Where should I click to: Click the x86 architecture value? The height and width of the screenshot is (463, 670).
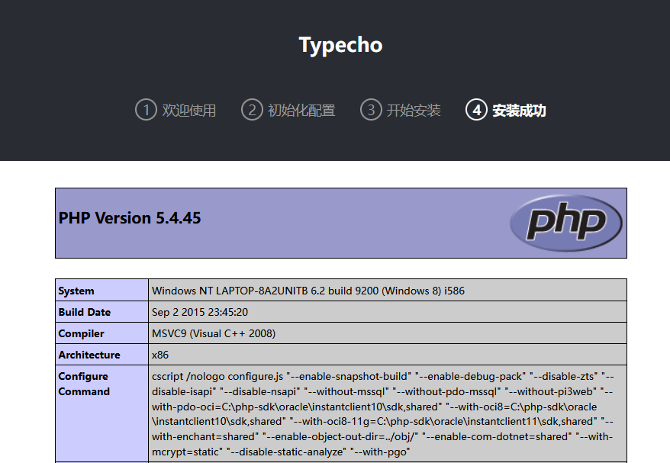(x=160, y=355)
